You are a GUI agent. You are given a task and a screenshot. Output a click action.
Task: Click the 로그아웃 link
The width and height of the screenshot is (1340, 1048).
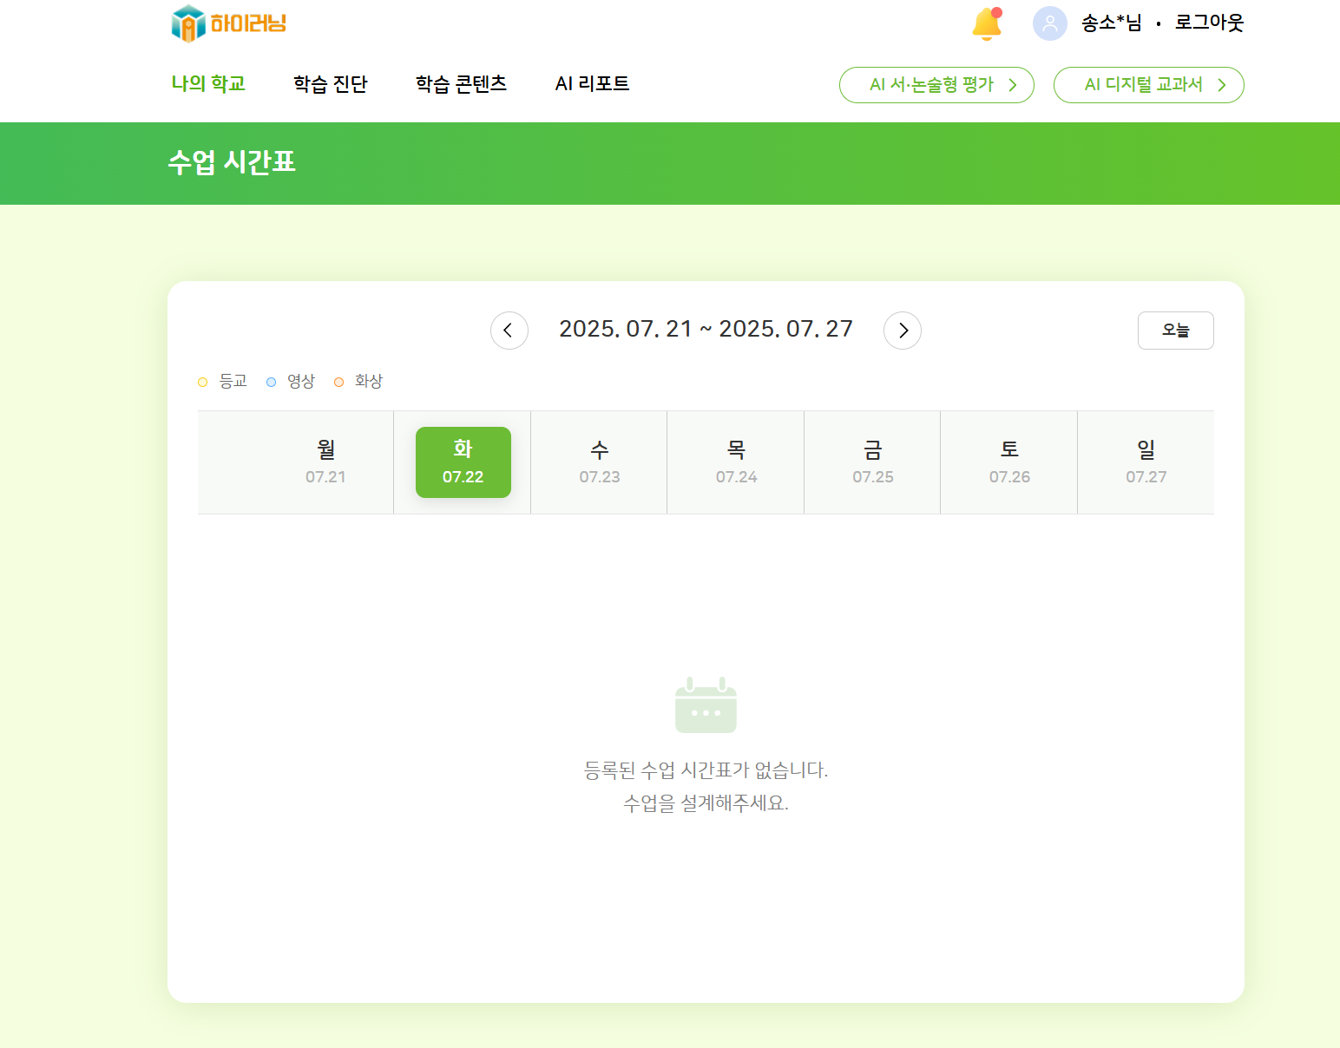(x=1209, y=23)
